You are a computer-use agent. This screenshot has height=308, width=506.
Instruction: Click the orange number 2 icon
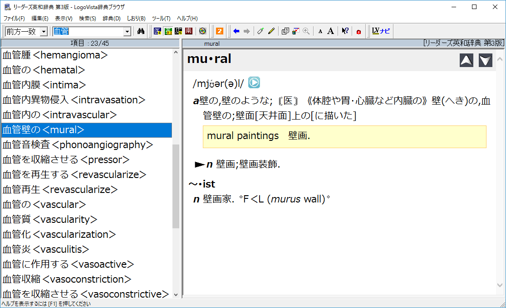(x=220, y=31)
